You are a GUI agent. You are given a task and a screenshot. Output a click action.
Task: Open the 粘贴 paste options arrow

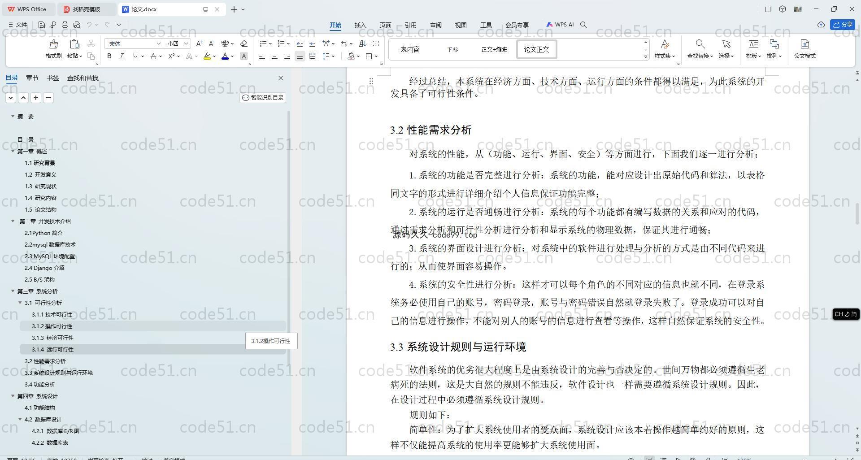pos(81,56)
